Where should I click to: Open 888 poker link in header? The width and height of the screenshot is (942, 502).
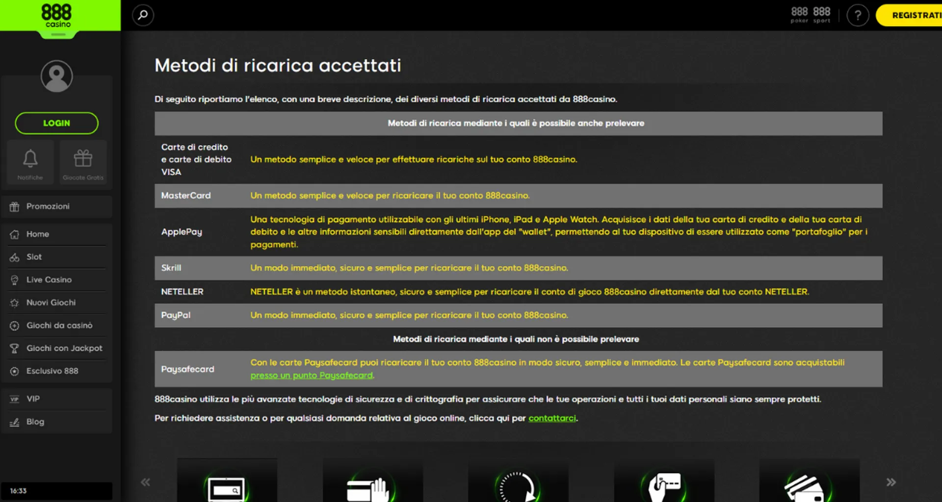pos(799,15)
